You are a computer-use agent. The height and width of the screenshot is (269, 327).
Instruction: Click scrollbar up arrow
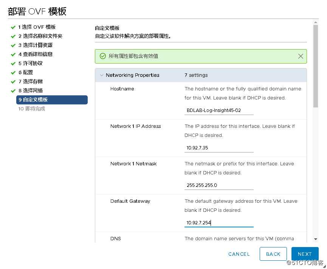point(316,22)
